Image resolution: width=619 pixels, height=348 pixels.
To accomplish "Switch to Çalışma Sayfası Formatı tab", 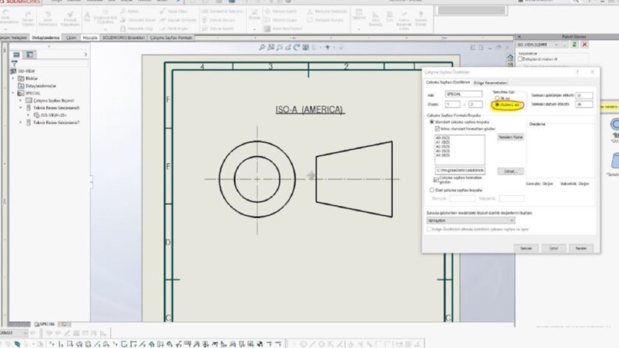I will [x=171, y=37].
